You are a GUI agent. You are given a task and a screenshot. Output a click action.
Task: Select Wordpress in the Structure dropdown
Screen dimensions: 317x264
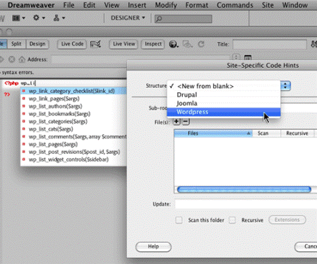[x=224, y=112]
